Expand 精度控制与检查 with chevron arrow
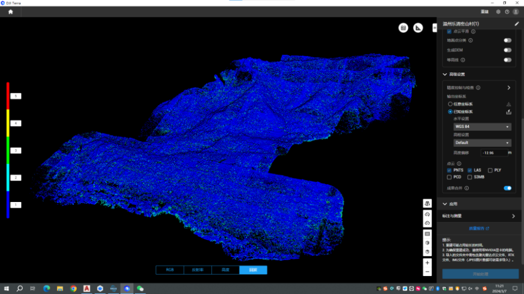Screen dimensions: 524x294 508,88
